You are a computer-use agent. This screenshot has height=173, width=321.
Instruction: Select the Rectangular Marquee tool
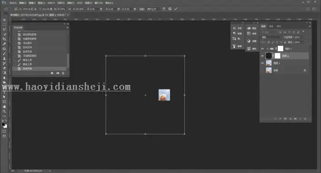coord(4,25)
